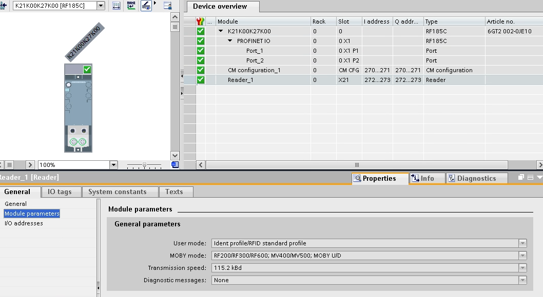Open the small arrow beside the eye toolbar icon
This screenshot has height=297, width=543.
[x=155, y=3]
